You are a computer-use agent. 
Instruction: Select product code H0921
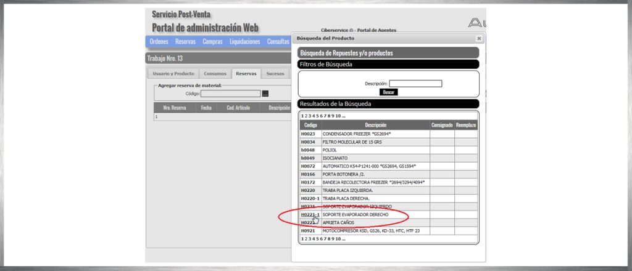point(308,230)
